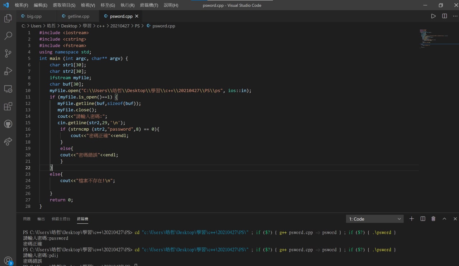The width and height of the screenshot is (459, 266).
Task: Open Run and Debug view
Action: pyautogui.click(x=8, y=71)
